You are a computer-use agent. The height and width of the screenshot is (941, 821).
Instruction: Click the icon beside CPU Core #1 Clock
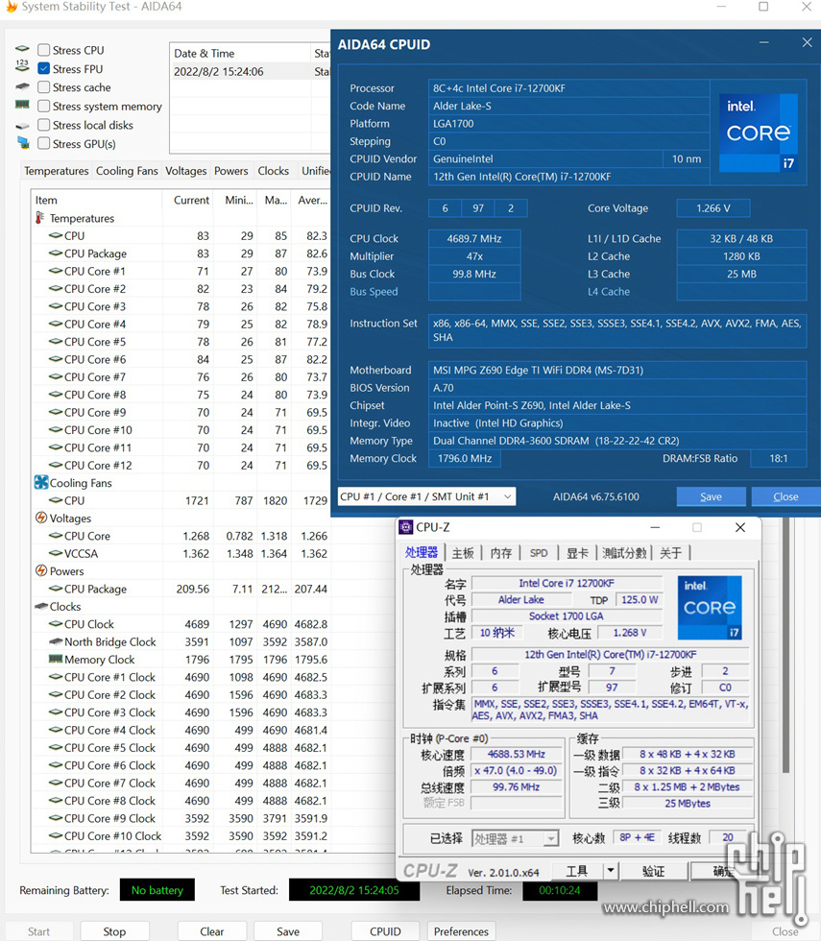[56, 677]
